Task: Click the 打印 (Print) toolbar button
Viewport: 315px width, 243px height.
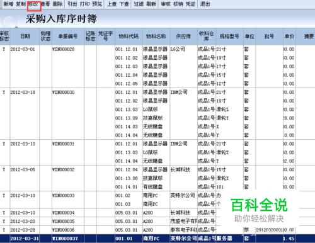Action: tap(84, 4)
